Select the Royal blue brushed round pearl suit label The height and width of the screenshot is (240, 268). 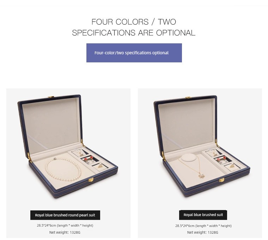click(x=65, y=215)
